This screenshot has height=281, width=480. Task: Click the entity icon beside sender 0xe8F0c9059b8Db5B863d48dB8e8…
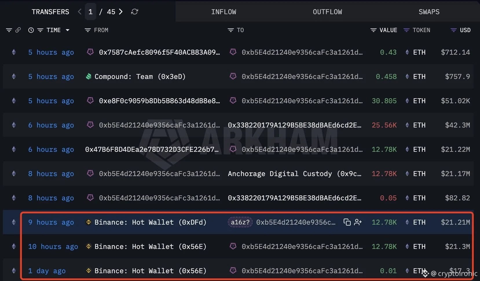pos(90,101)
